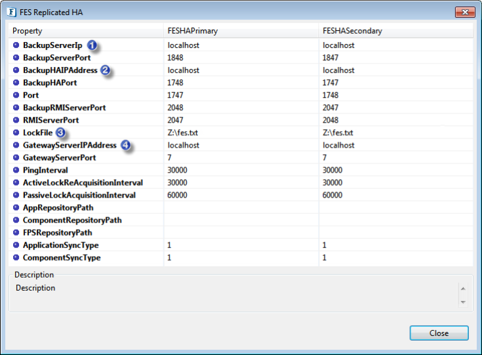482x355 pixels.
Task: Click the Property column header
Action: [x=86, y=31]
